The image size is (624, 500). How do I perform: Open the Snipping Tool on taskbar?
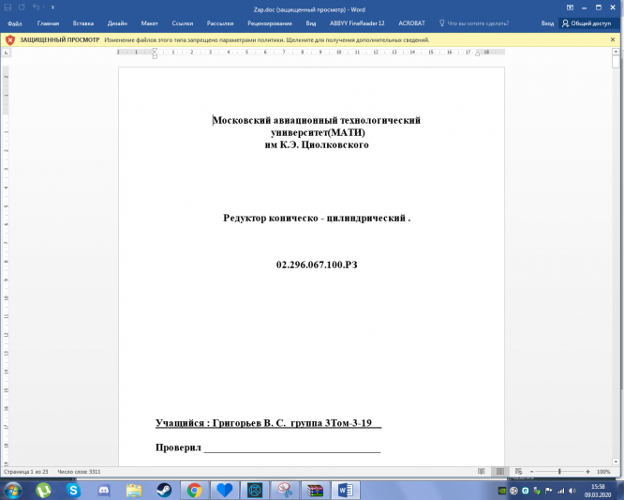[x=285, y=490]
